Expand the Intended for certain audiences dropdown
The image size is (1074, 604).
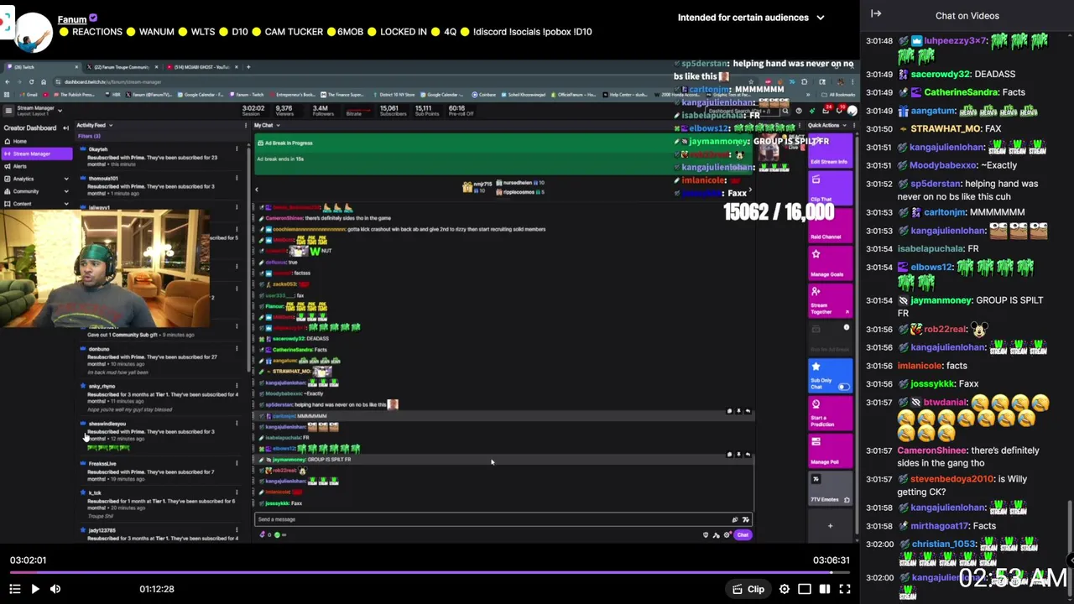pyautogui.click(x=751, y=18)
